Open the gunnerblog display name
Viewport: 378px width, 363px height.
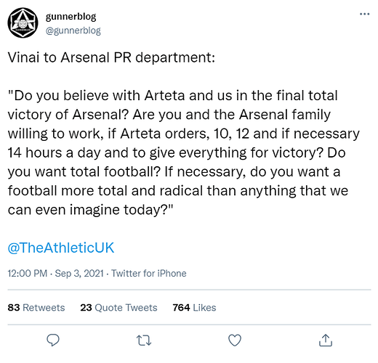(x=71, y=17)
